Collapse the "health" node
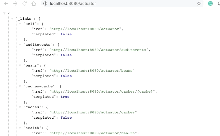 (20, 128)
